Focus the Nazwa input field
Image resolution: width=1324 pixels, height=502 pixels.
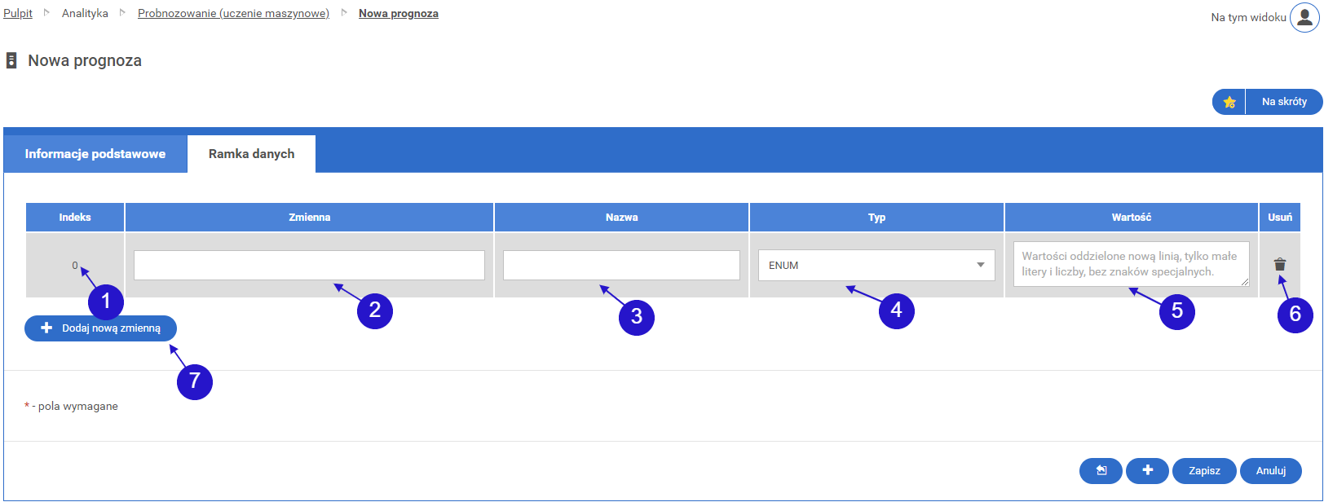pos(621,266)
